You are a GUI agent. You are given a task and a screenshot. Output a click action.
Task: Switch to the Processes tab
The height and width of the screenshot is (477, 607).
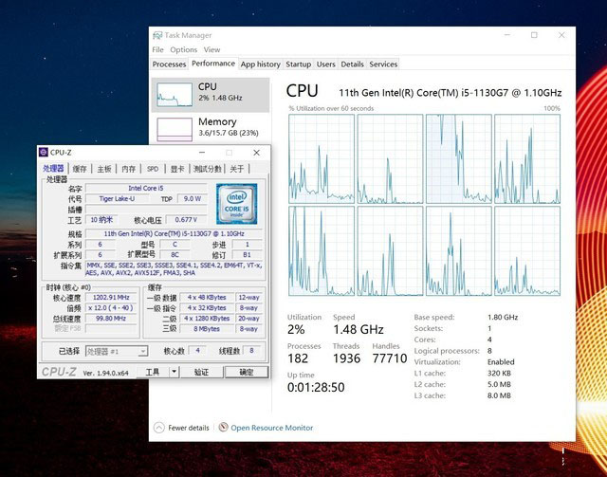point(169,64)
